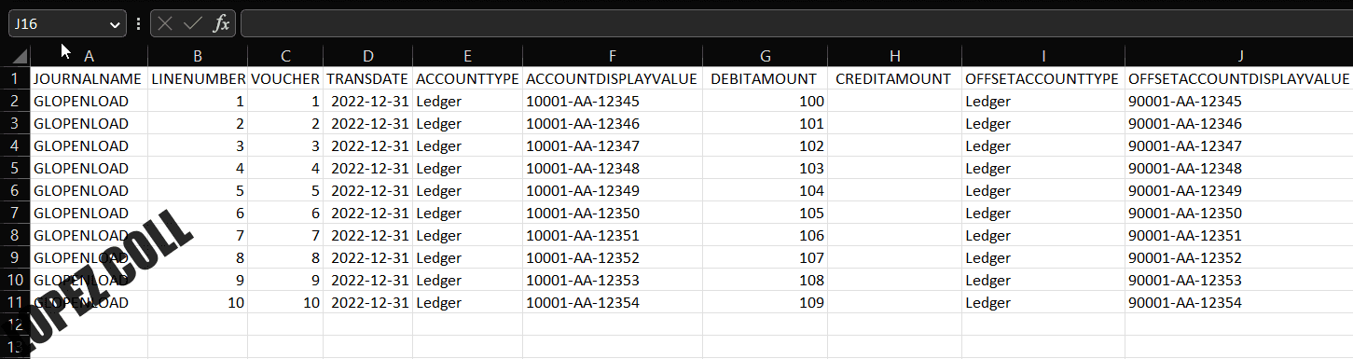
Task: Click the DEBITAMOUNT header cell
Action: pos(764,78)
